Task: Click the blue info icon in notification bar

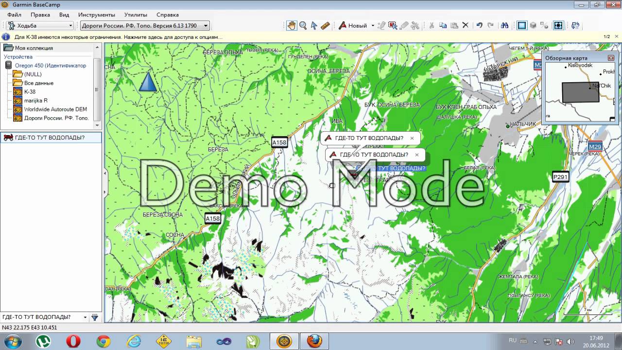Action: pos(6,37)
